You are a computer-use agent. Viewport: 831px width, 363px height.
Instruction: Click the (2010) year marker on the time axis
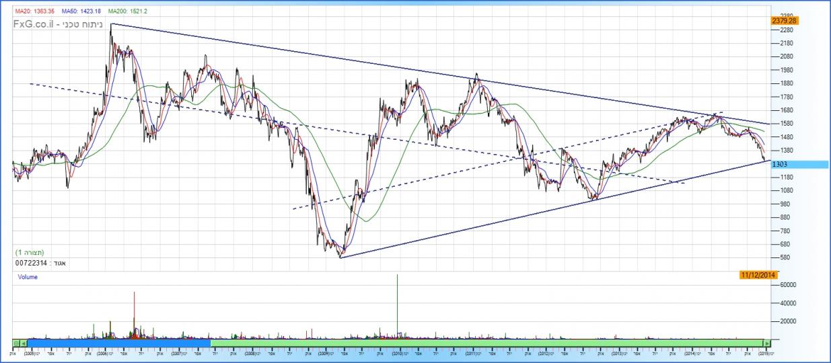click(397, 352)
